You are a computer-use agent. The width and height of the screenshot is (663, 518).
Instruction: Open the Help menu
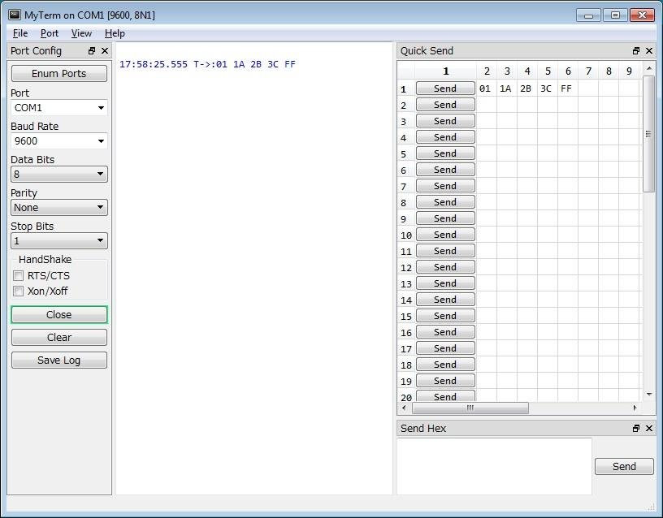(115, 33)
